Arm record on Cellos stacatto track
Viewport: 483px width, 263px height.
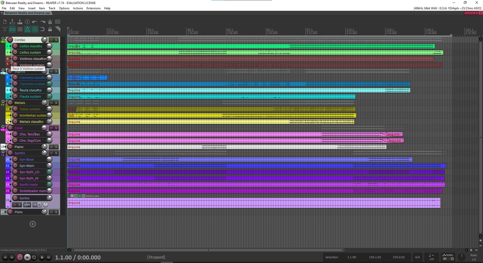[15, 46]
